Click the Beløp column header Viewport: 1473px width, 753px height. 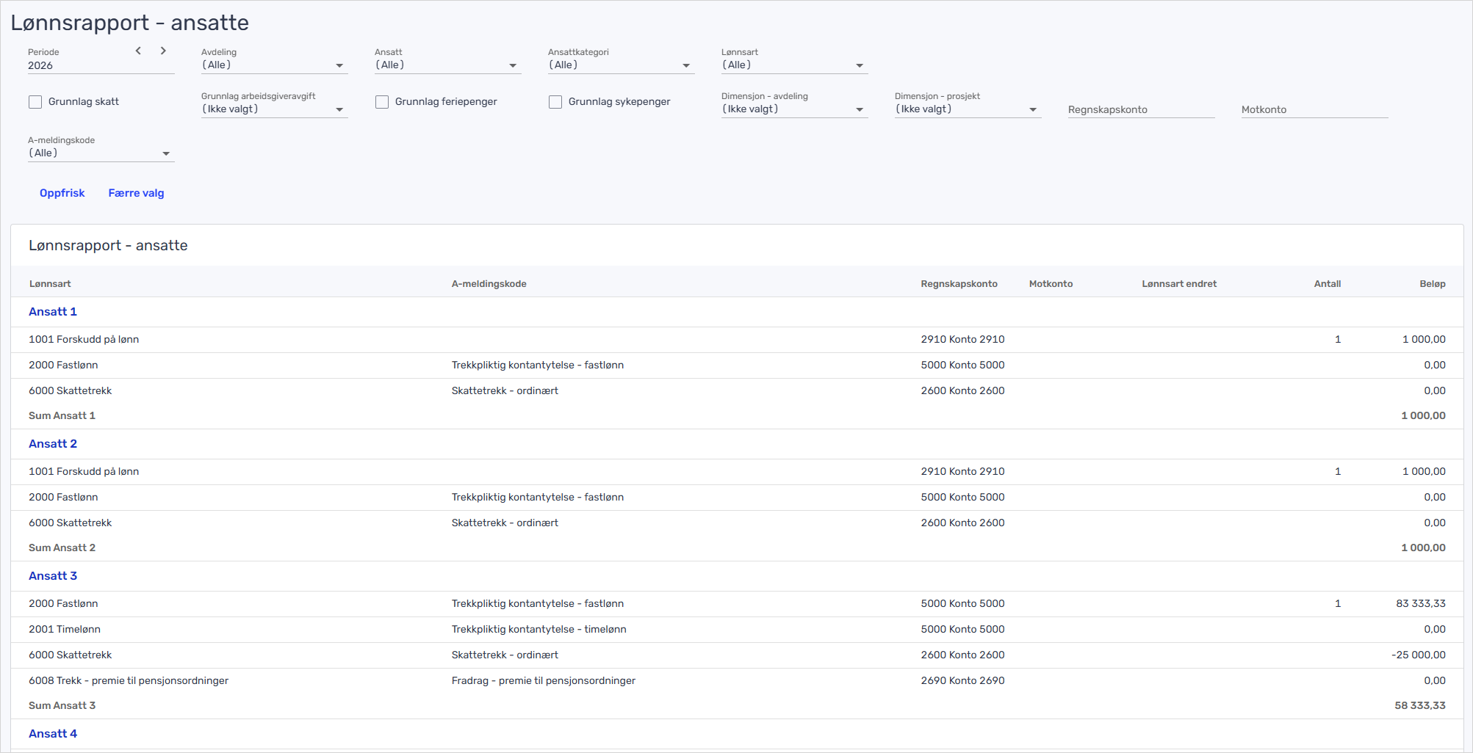click(1432, 284)
